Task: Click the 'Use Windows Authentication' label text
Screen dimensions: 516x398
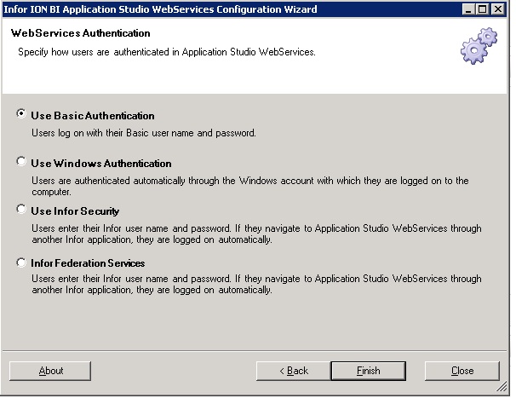Action: (101, 163)
